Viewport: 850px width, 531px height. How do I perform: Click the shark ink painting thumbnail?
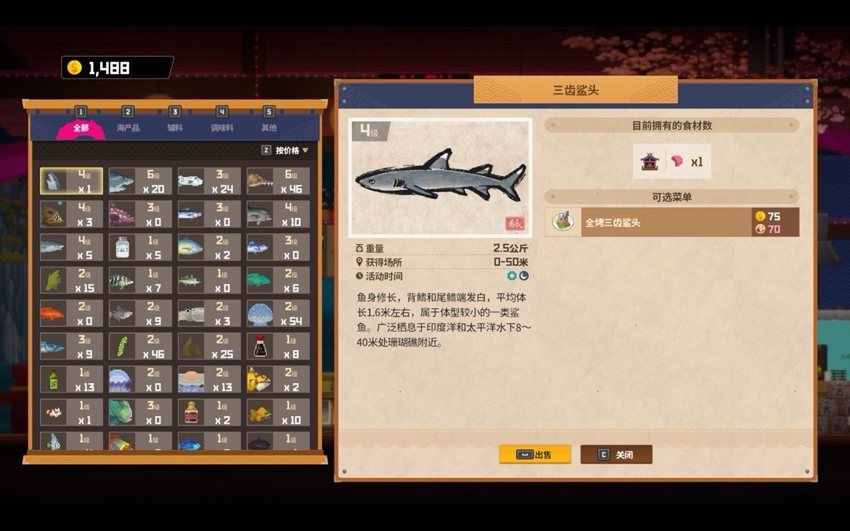[440, 178]
